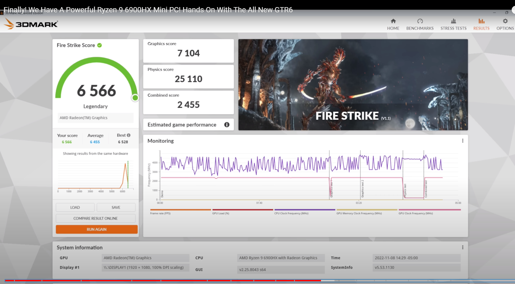Click the Estimated game performance info icon
Screen dimensions: 515x284
[227, 125]
